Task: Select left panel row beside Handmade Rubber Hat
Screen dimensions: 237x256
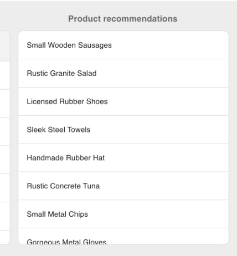Action: coord(4,160)
